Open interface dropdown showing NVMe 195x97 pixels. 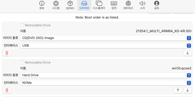(106, 83)
